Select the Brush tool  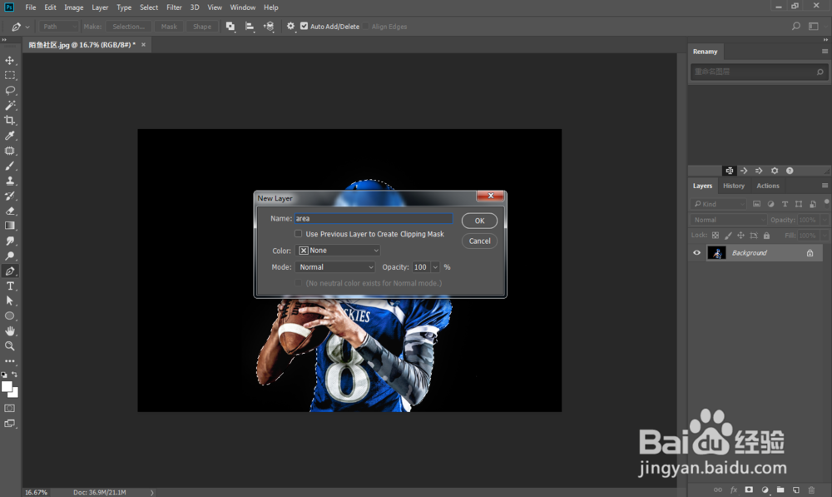tap(9, 166)
